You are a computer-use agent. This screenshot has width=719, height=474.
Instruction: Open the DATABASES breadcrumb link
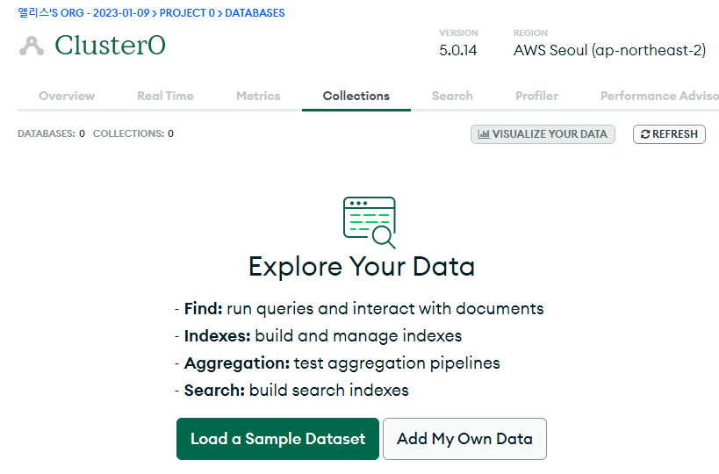[255, 13]
